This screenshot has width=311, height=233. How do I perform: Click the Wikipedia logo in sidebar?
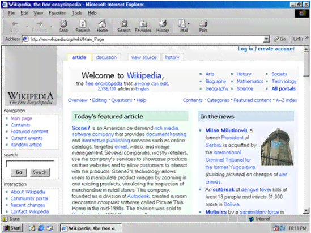coord(31,76)
